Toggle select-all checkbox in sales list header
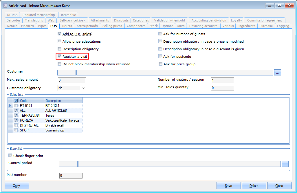 tap(16, 101)
